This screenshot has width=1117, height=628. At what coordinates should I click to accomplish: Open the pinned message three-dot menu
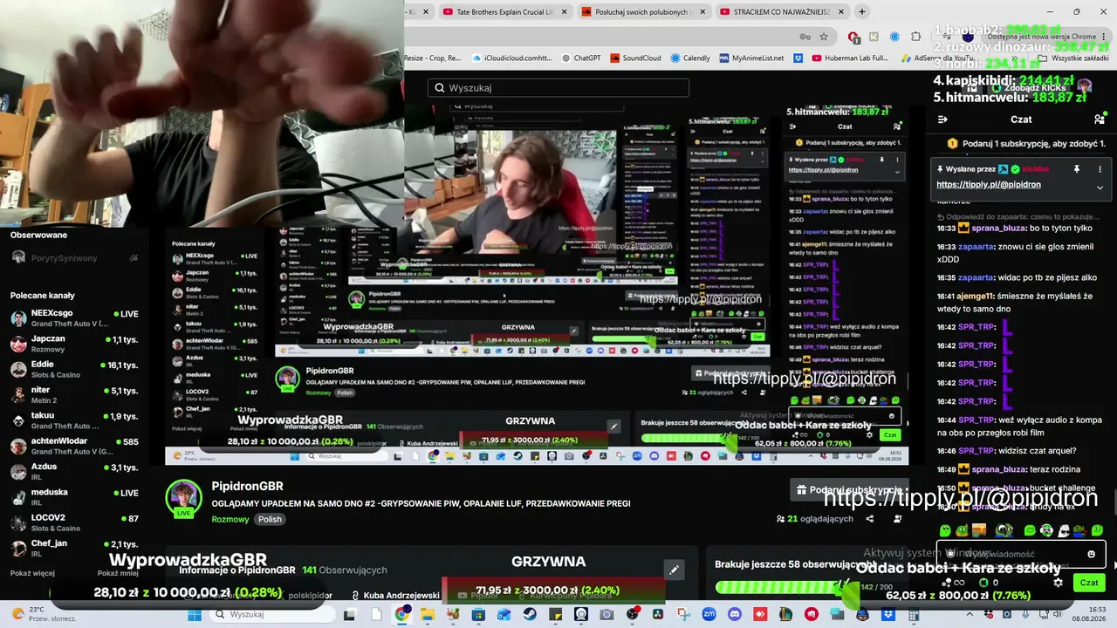click(x=1100, y=169)
